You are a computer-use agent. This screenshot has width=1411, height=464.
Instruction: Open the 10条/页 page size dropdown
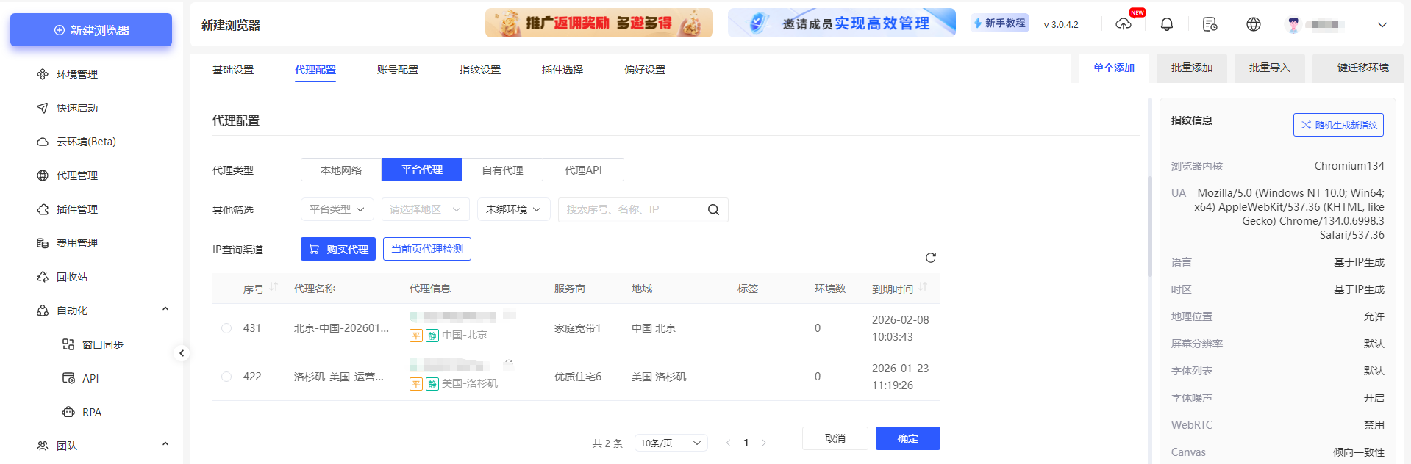671,443
